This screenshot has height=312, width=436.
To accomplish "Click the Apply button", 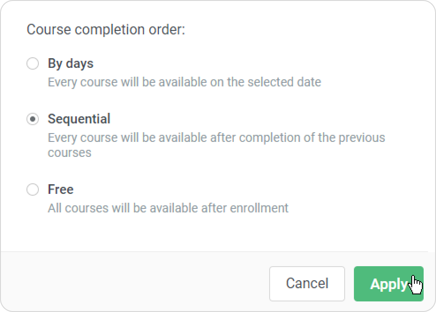I will pos(388,284).
